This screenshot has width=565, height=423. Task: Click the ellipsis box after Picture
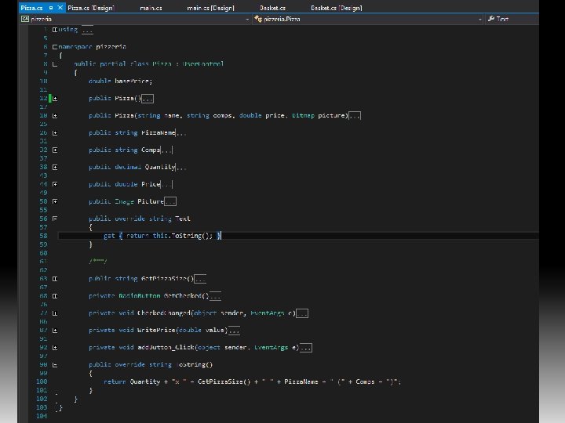(170, 201)
